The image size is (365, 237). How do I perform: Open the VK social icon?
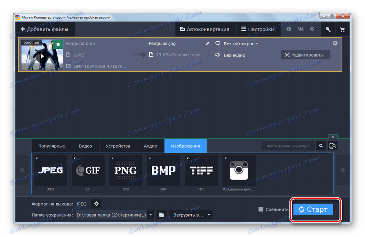[x=300, y=29]
